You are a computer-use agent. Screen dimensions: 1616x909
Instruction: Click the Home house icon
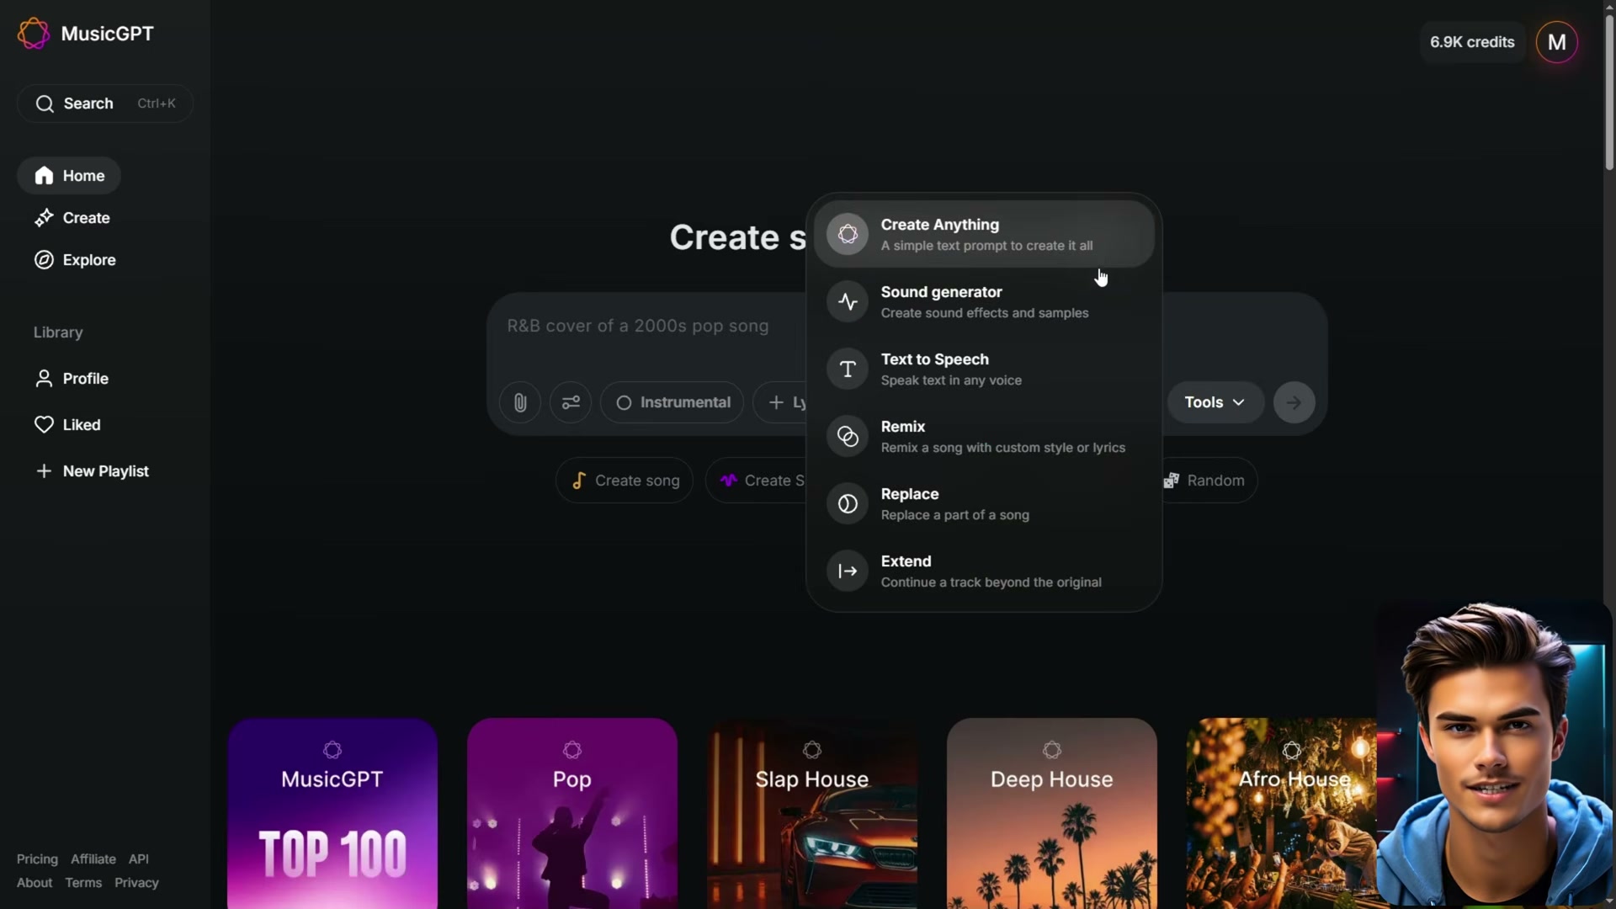(x=44, y=176)
